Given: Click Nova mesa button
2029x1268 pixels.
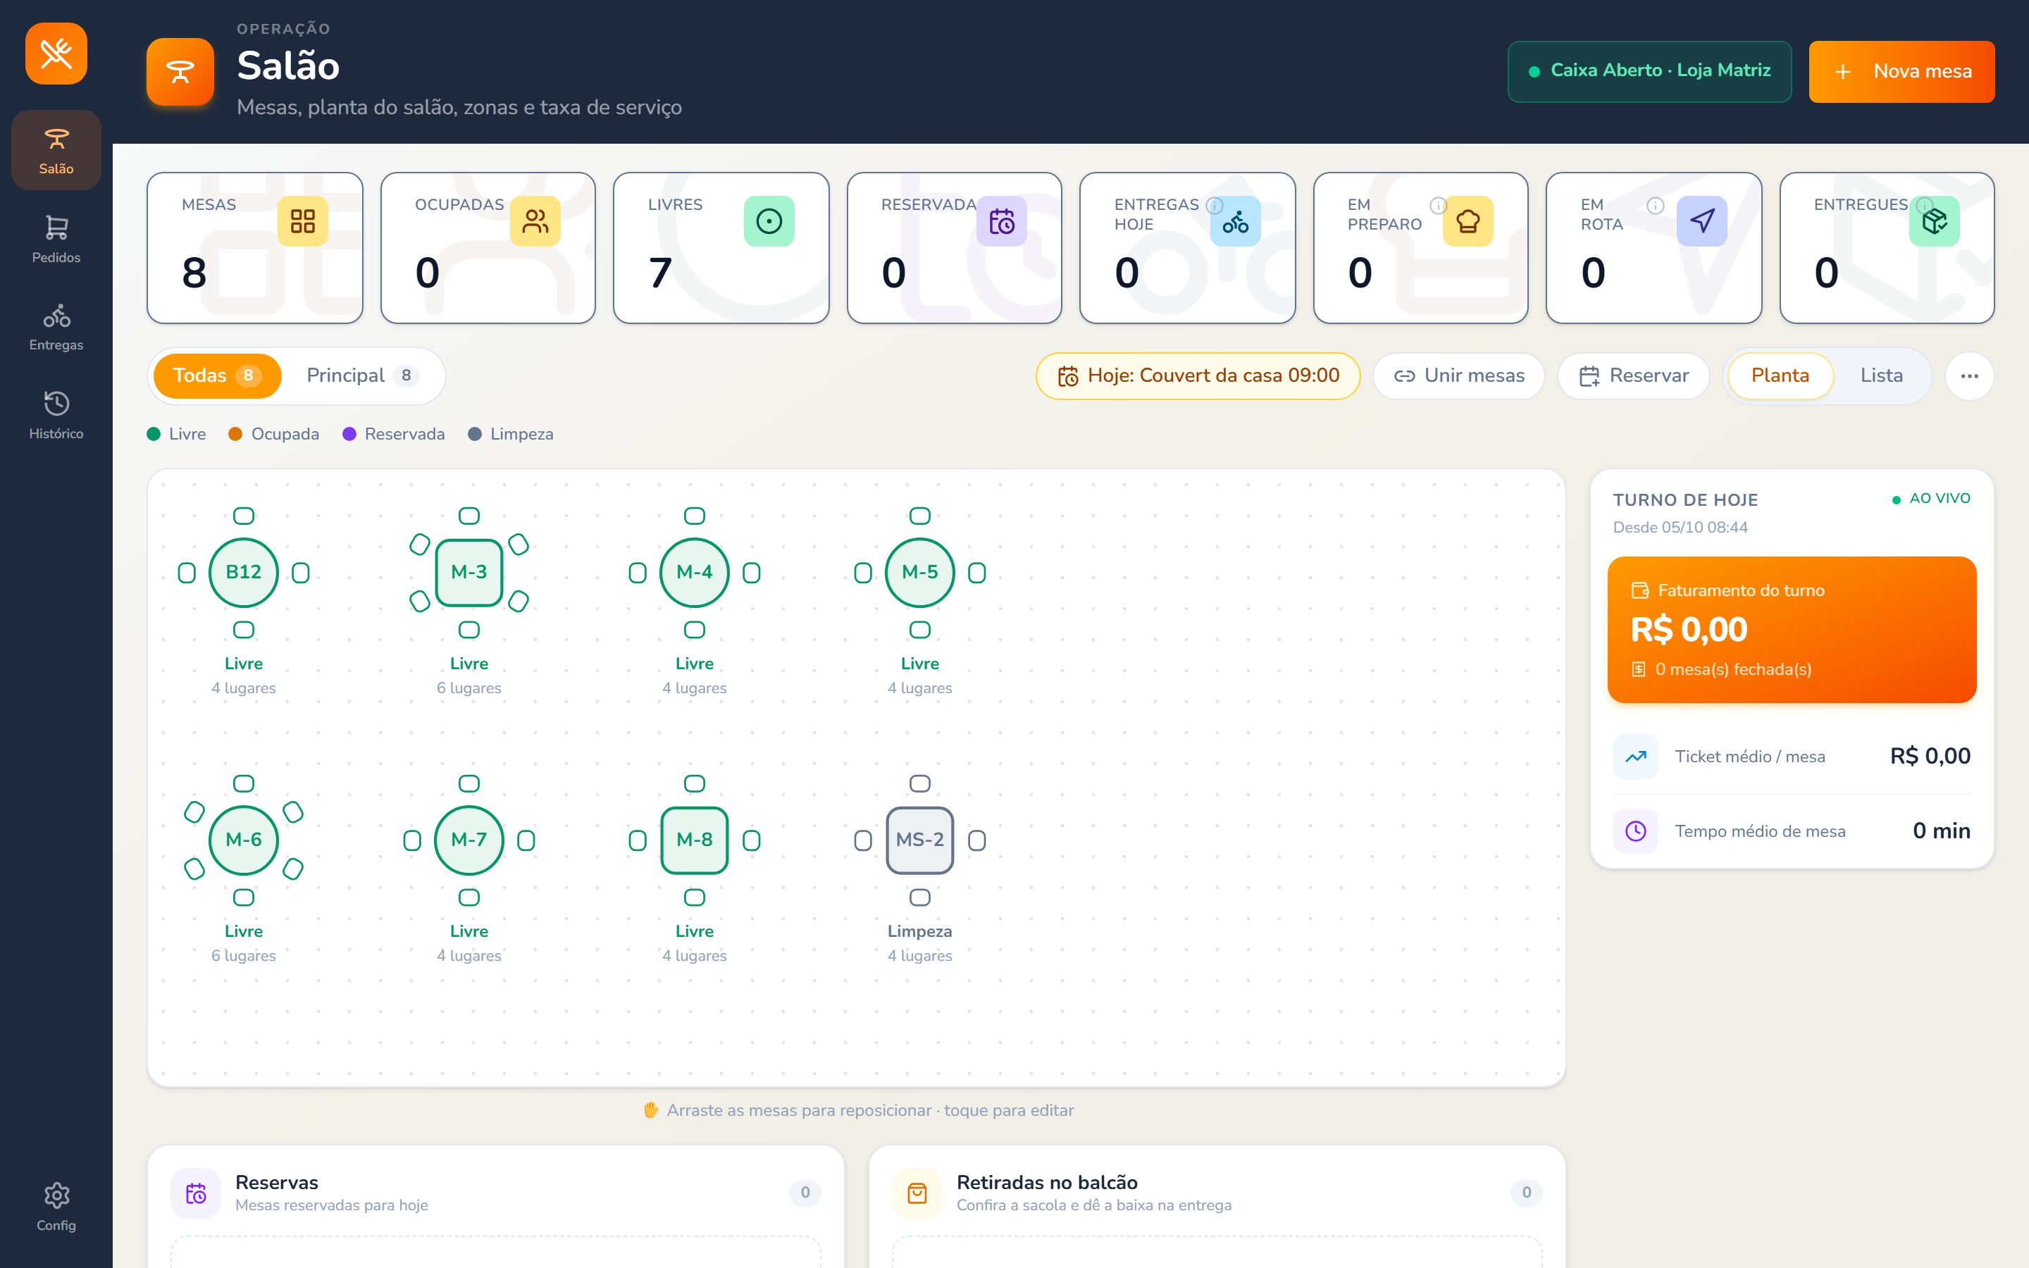Looking at the screenshot, I should pyautogui.click(x=1901, y=71).
